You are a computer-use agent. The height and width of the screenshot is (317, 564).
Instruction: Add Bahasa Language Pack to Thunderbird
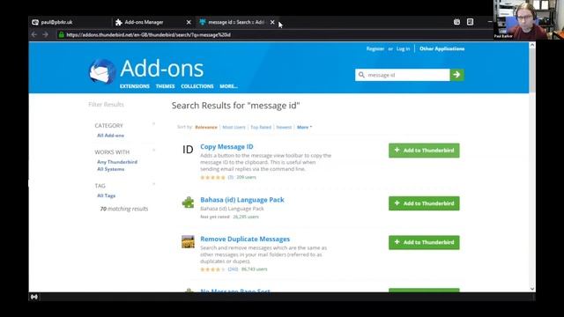(424, 203)
